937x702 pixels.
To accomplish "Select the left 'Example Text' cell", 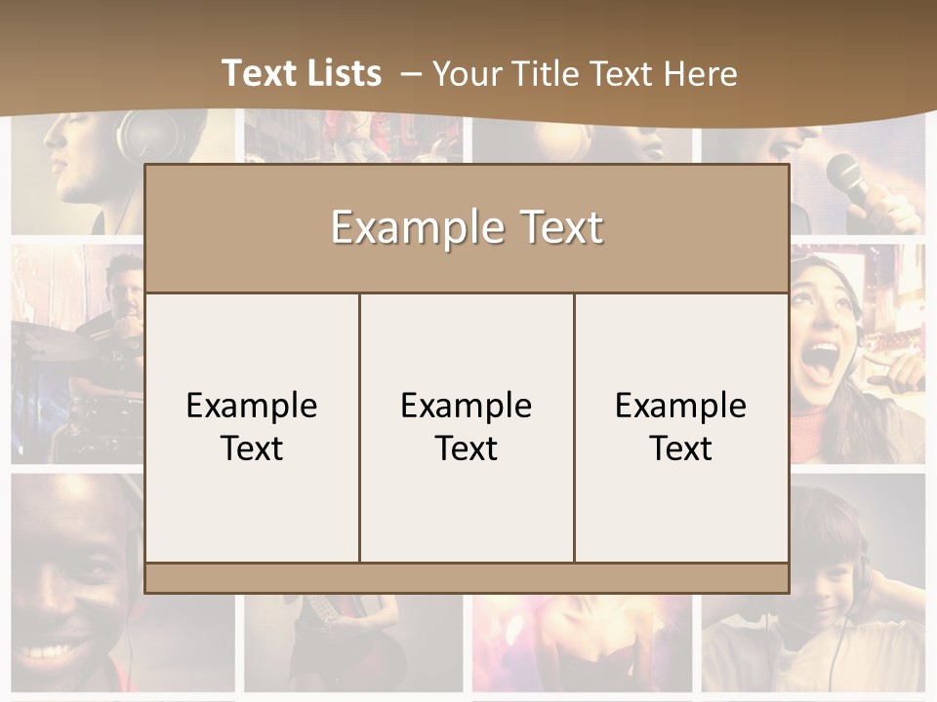I will point(252,427).
